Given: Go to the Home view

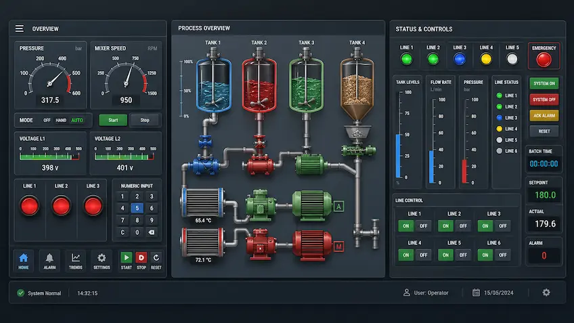Looking at the screenshot, I should pos(24,261).
